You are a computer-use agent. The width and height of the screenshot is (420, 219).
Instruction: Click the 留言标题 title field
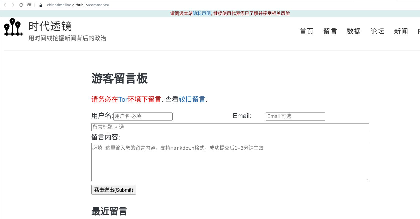click(x=230, y=127)
